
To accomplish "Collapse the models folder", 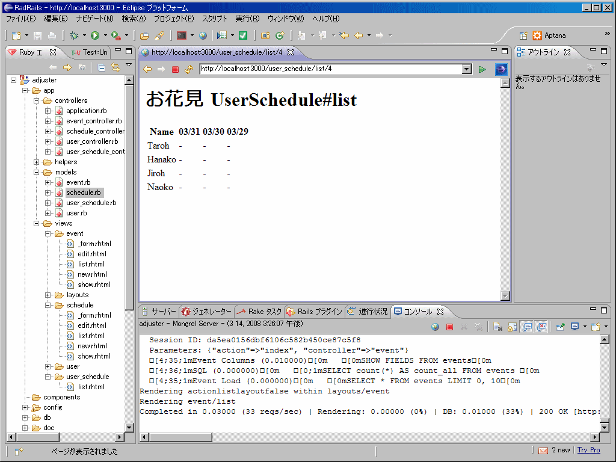I will [36, 172].
